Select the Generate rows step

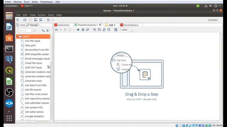(x=33, y=81)
